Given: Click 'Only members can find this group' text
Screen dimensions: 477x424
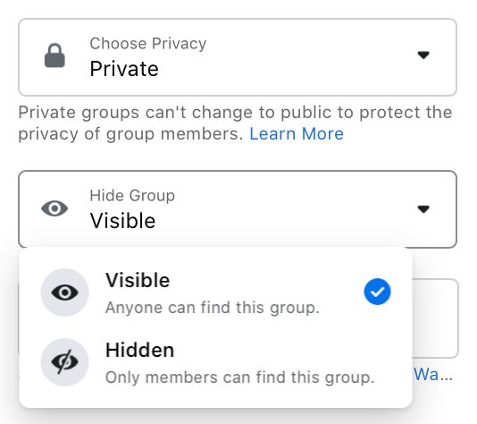Looking at the screenshot, I should coord(239,377).
